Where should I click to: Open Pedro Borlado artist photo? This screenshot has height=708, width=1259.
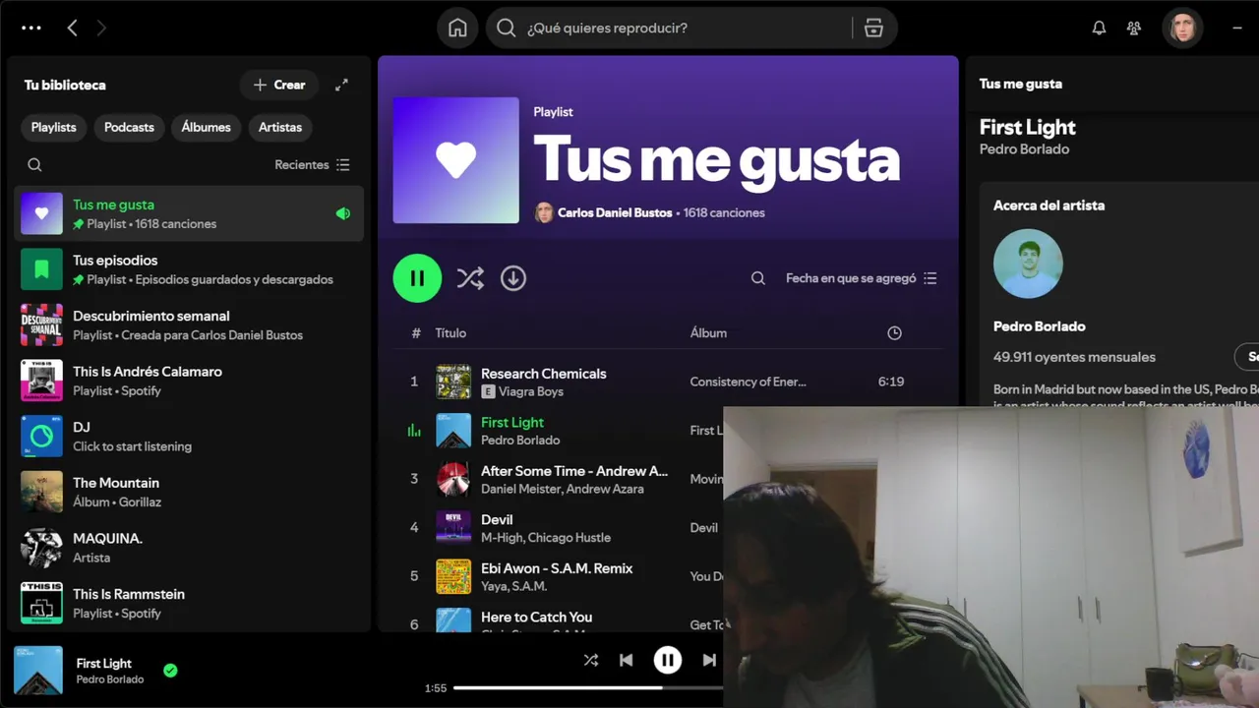pos(1028,264)
